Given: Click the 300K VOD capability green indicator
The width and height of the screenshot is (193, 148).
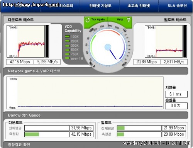Looking at the screenshot, I should (x=67, y=46).
